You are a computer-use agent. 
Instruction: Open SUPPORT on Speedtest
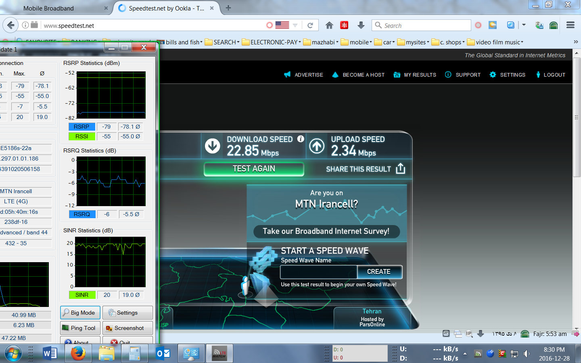click(463, 75)
